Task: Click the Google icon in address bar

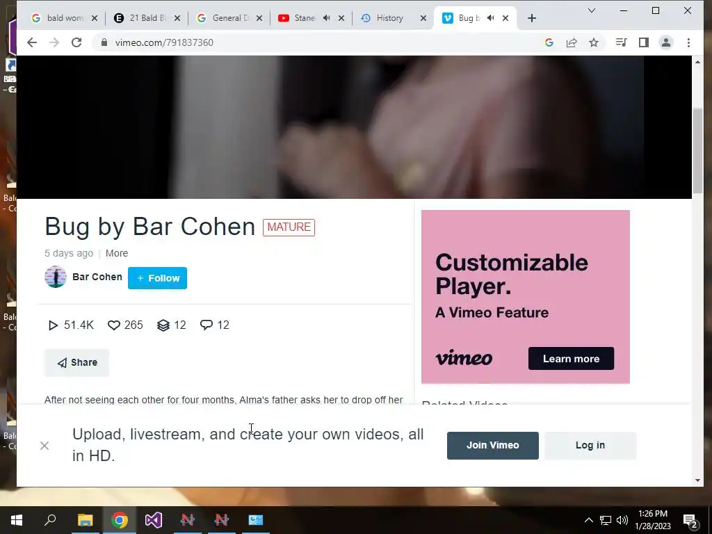Action: click(x=549, y=42)
